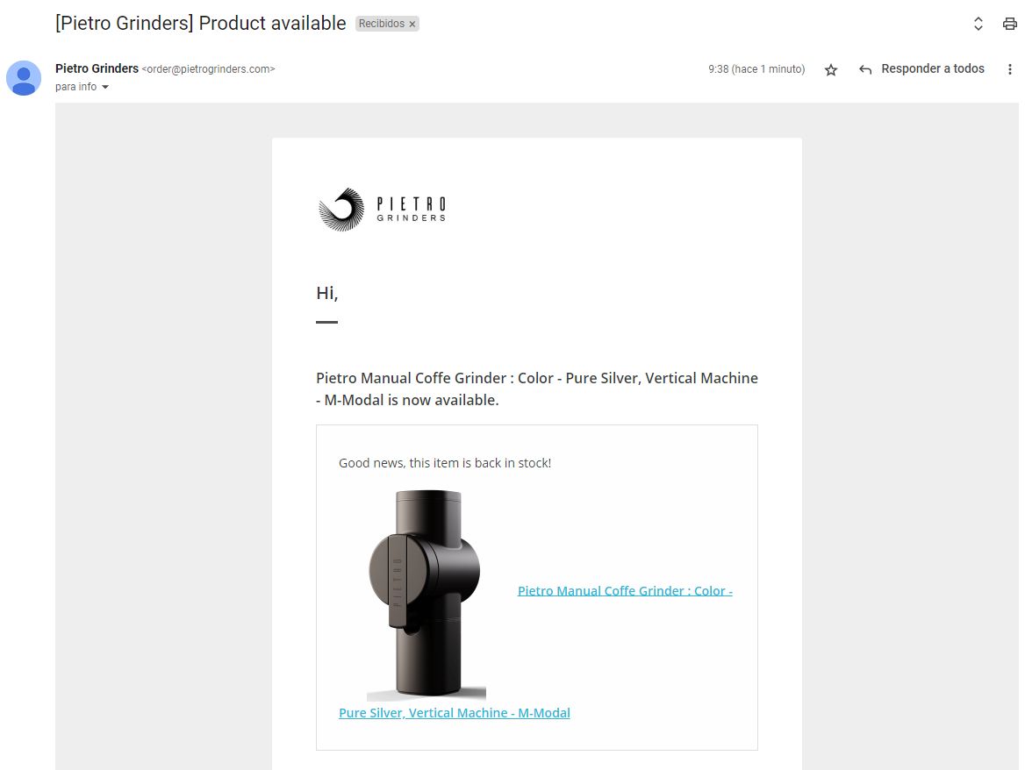Image resolution: width=1025 pixels, height=770 pixels.
Task: Click the email subject 'Product available'
Action: (x=200, y=24)
